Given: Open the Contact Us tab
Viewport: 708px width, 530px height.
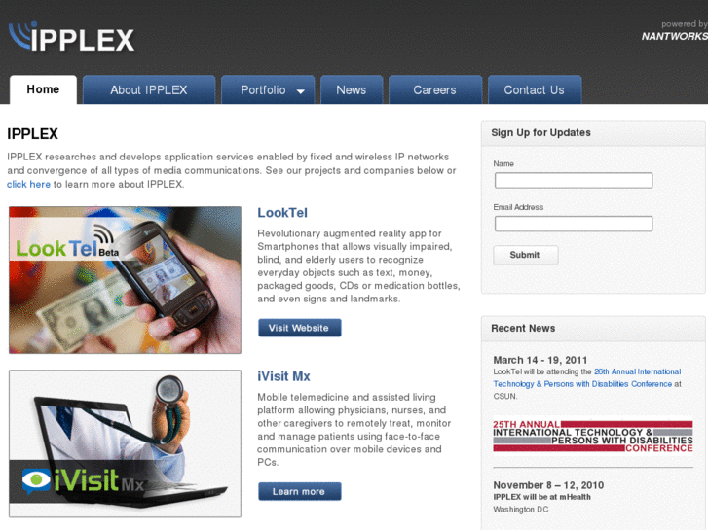Looking at the screenshot, I should coord(534,89).
